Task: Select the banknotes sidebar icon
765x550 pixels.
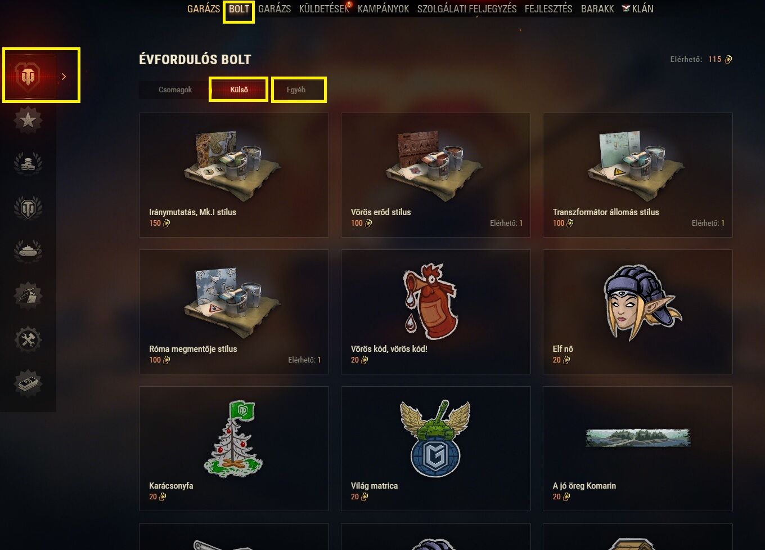Action: pyautogui.click(x=28, y=383)
